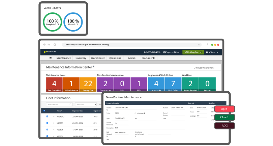Viewport: 273px width, 146px height.
Task: Open the Documents menu
Action: (149, 58)
